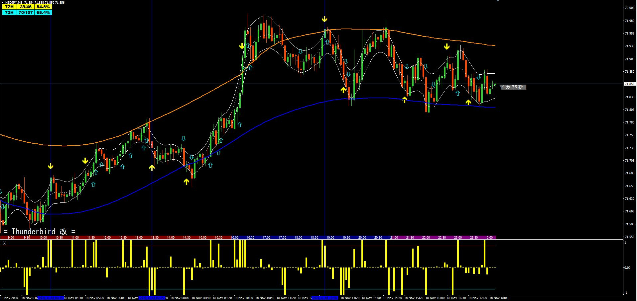Toggle the Thunderbird 改 indicator label

click(40, 231)
